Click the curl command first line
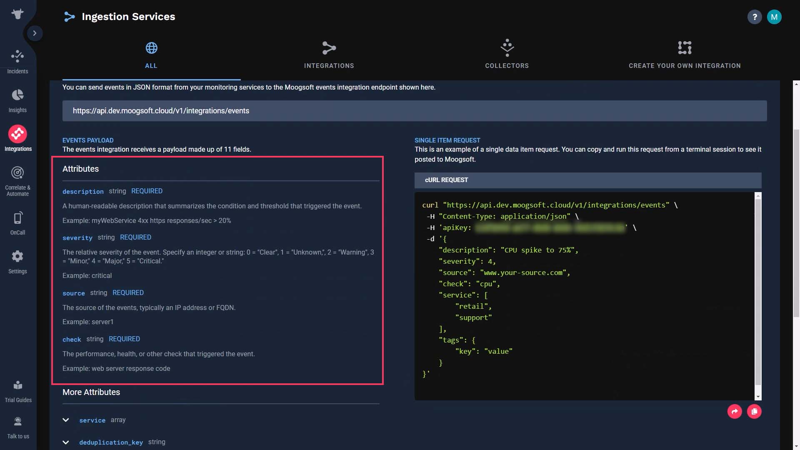Screen dimensions: 800x450 550,205
